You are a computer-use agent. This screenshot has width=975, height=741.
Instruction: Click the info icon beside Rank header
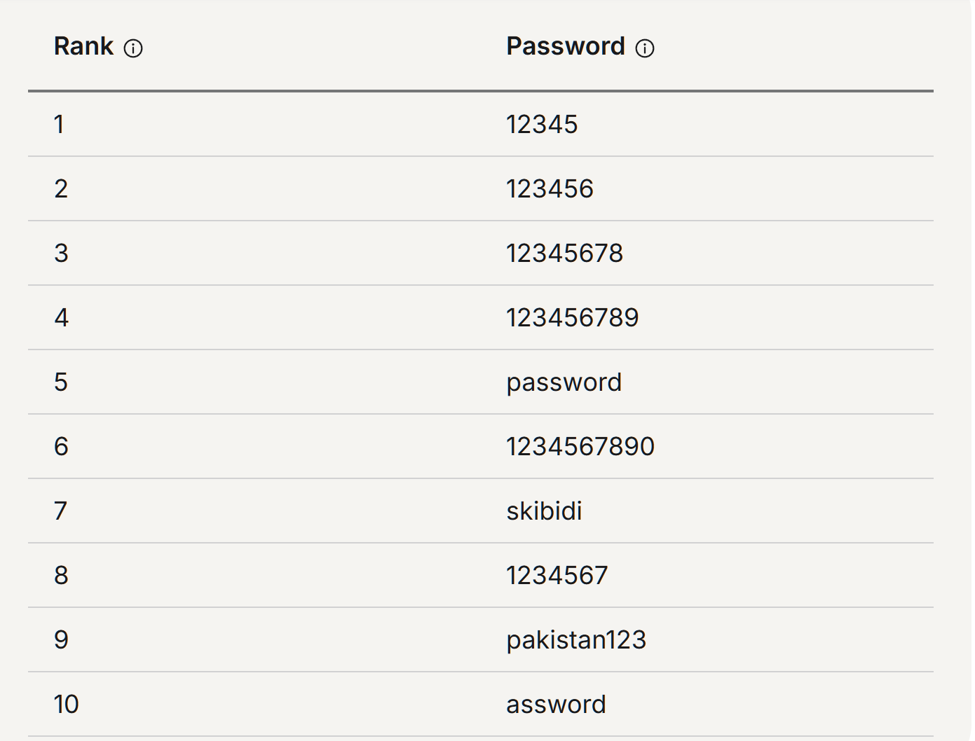pos(133,48)
